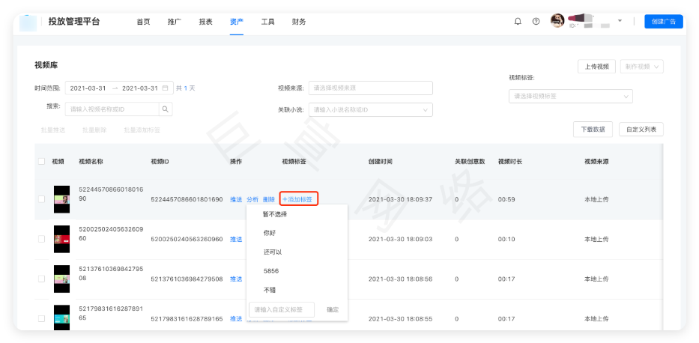Open thumbnail of video 5217983161628789165
This screenshot has width=699, height=343.
62,318
